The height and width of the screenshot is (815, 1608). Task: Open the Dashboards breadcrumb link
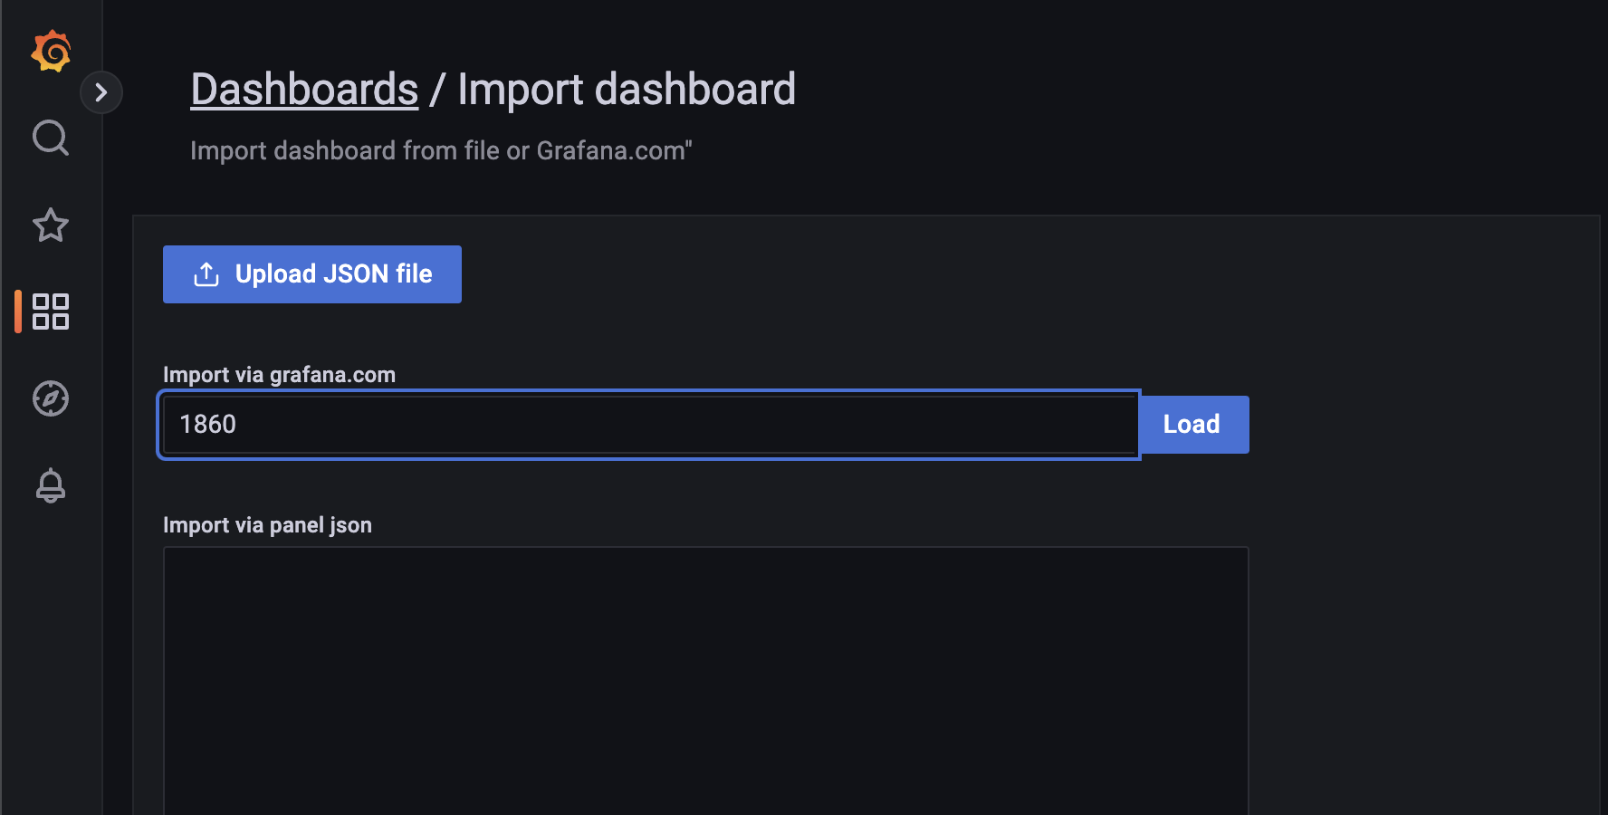(x=304, y=88)
